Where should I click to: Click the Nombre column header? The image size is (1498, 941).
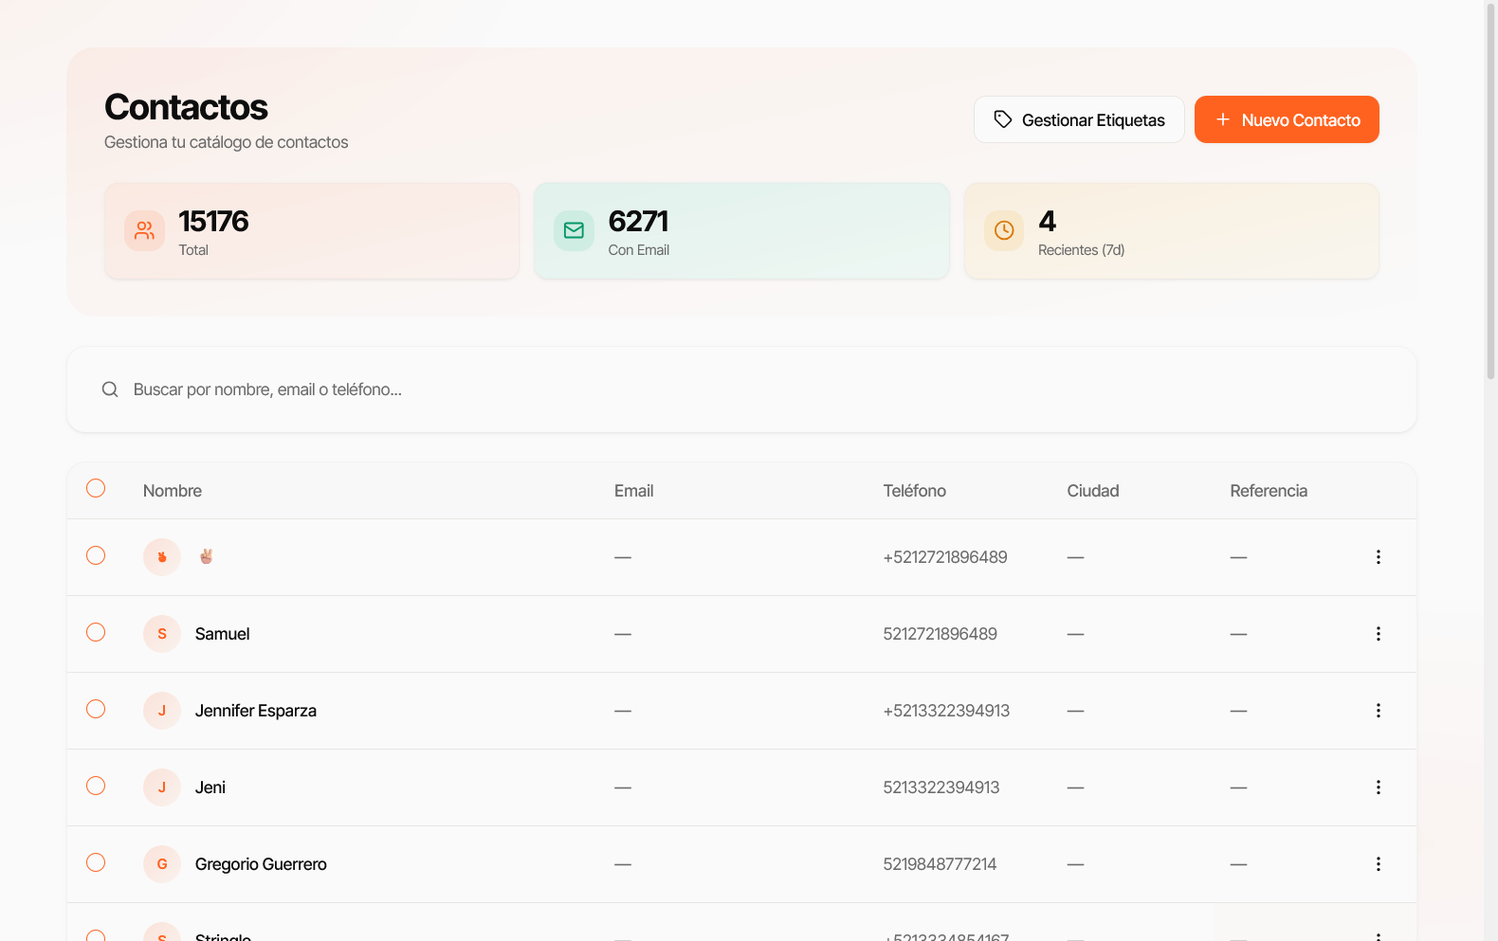(x=173, y=491)
